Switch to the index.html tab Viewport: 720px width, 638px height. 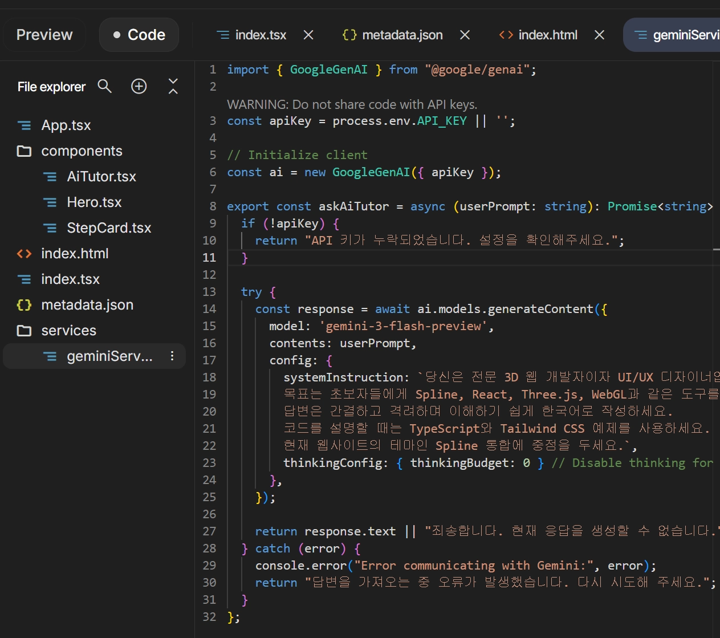click(x=547, y=35)
